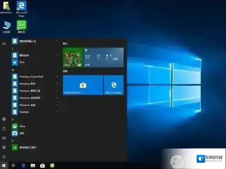Open Edge from the taskbar
The image size is (226, 169).
(23, 165)
